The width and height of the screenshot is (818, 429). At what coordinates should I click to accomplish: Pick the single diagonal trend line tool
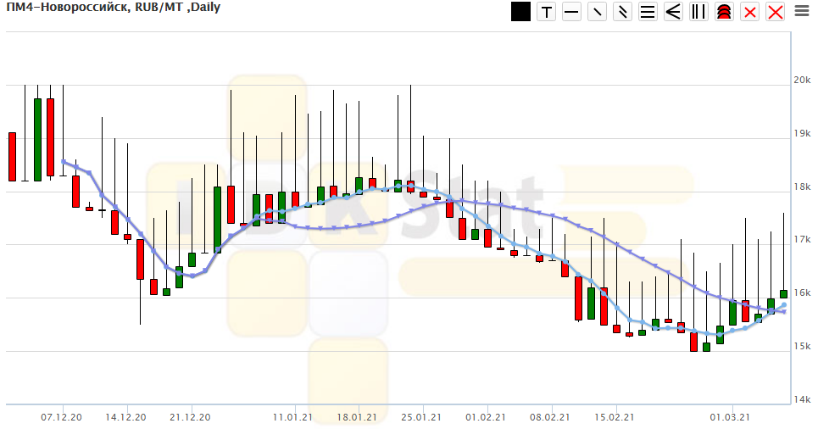(x=598, y=12)
